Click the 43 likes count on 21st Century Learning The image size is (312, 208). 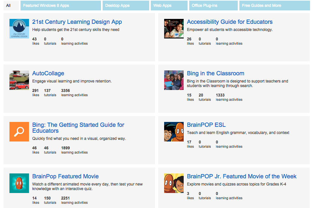(35, 39)
